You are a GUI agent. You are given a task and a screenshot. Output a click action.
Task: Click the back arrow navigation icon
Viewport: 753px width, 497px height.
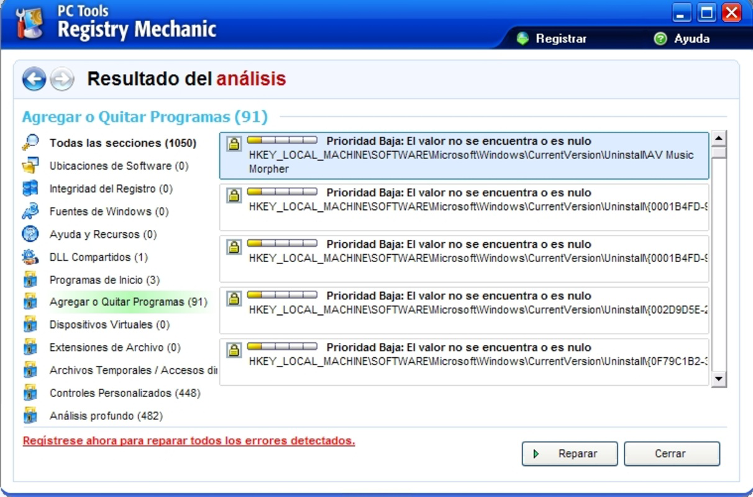pos(34,79)
